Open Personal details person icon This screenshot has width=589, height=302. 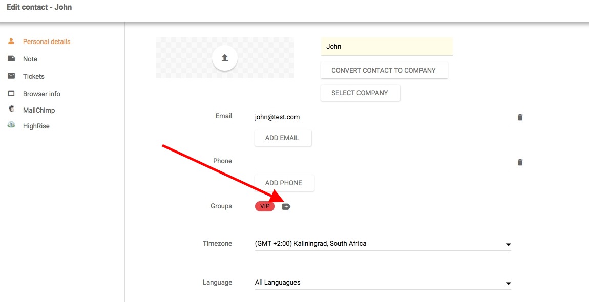coord(11,41)
